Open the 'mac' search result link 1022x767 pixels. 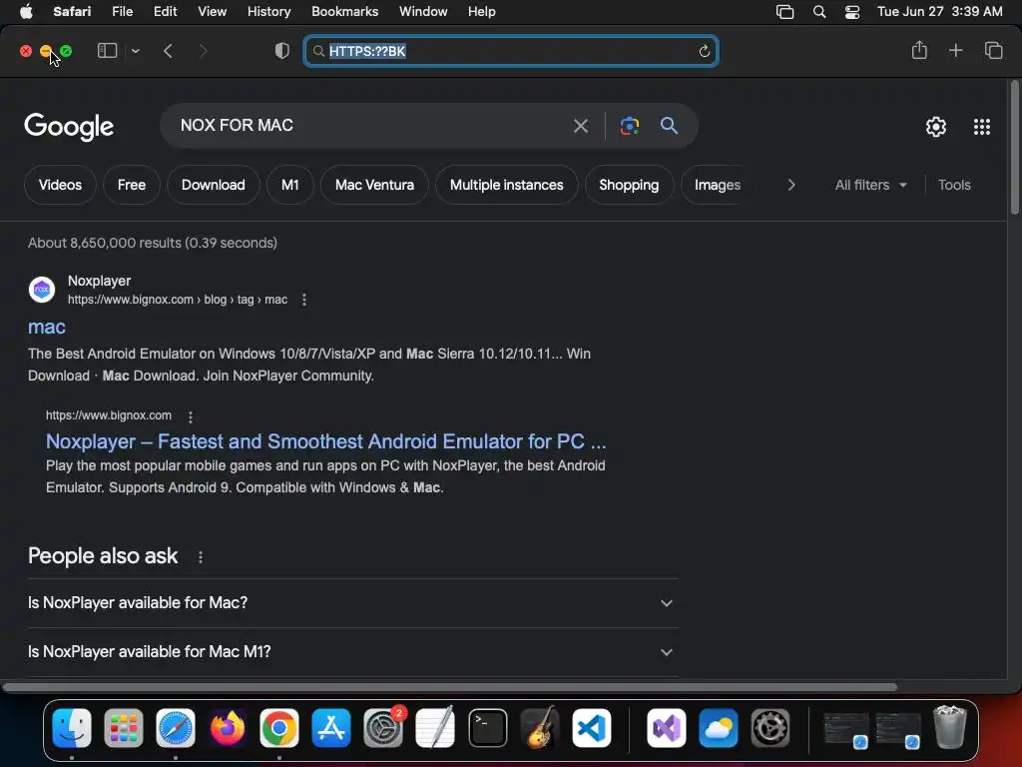click(47, 327)
